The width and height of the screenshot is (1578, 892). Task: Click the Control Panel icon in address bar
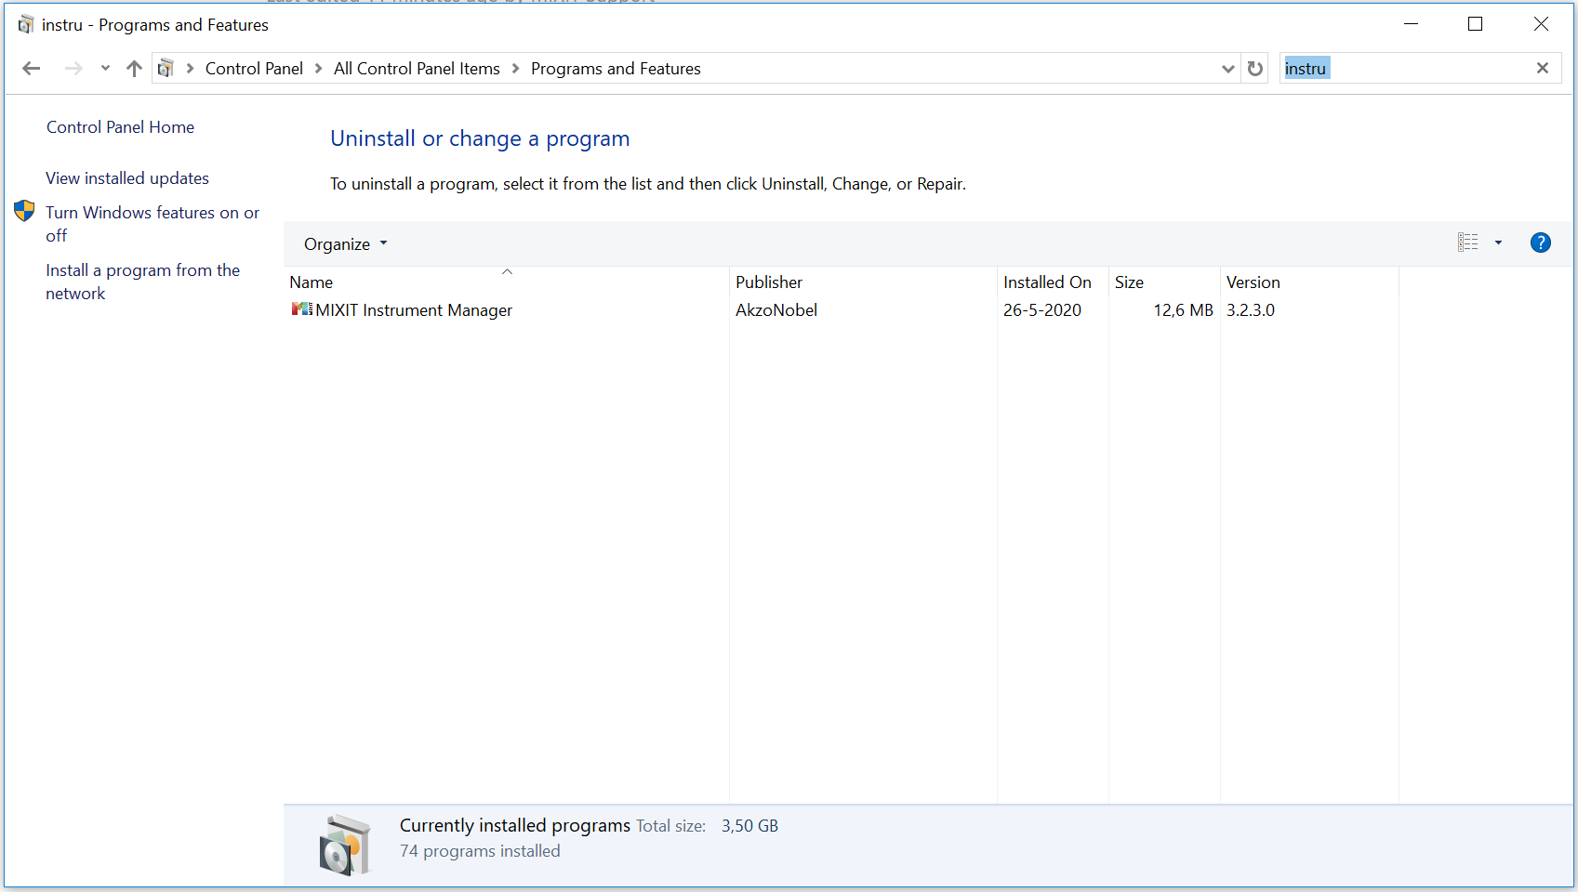[166, 69]
